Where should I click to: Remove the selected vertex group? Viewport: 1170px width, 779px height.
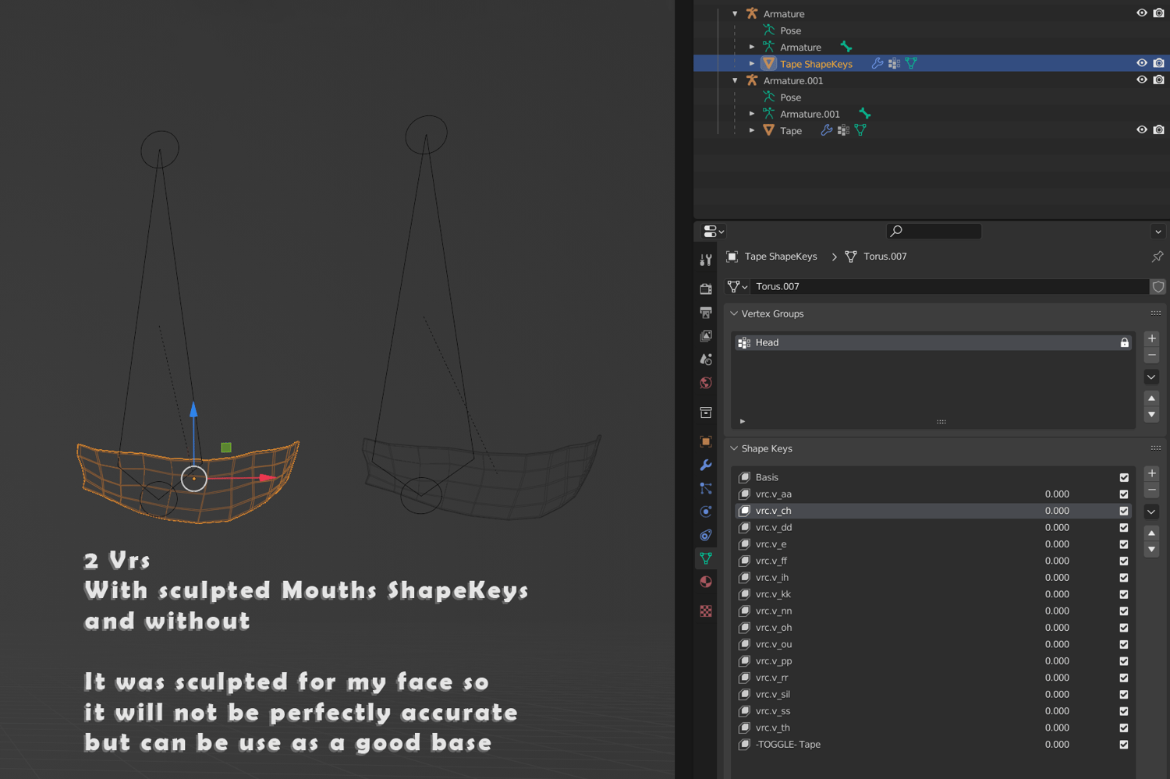(1152, 356)
